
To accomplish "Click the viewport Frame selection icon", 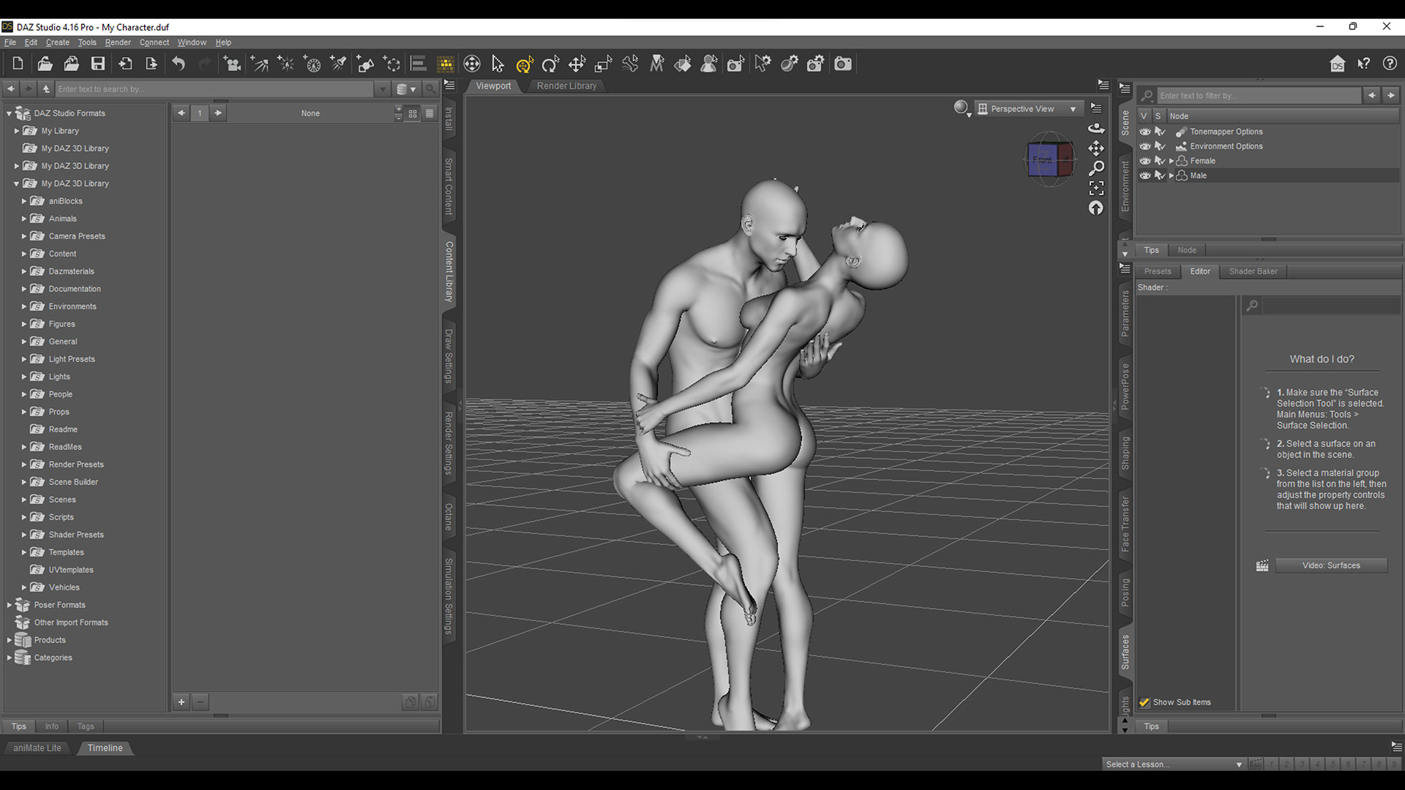I will [x=1095, y=188].
